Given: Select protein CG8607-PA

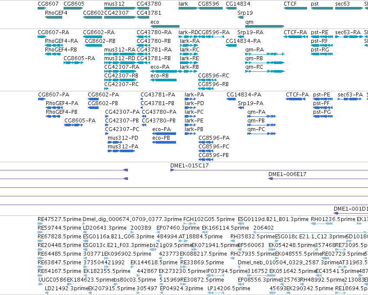Looking at the screenshot, I should [x=42, y=99].
